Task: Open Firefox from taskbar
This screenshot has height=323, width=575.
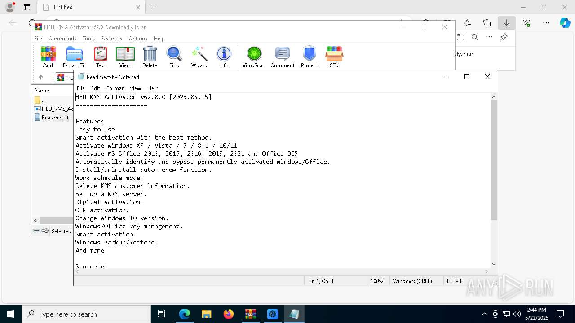Action: pos(228,314)
